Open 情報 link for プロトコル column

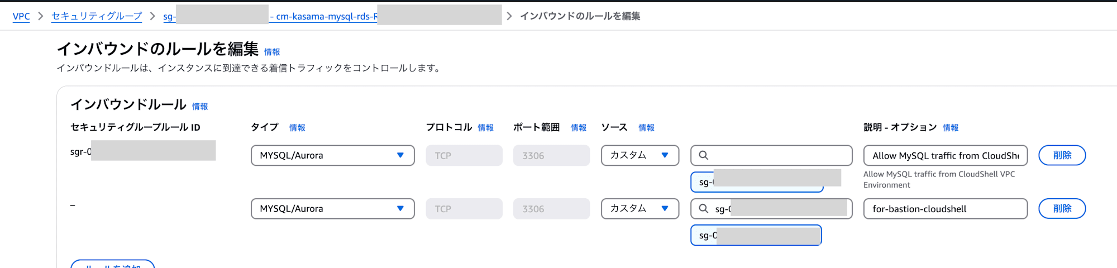pos(485,128)
